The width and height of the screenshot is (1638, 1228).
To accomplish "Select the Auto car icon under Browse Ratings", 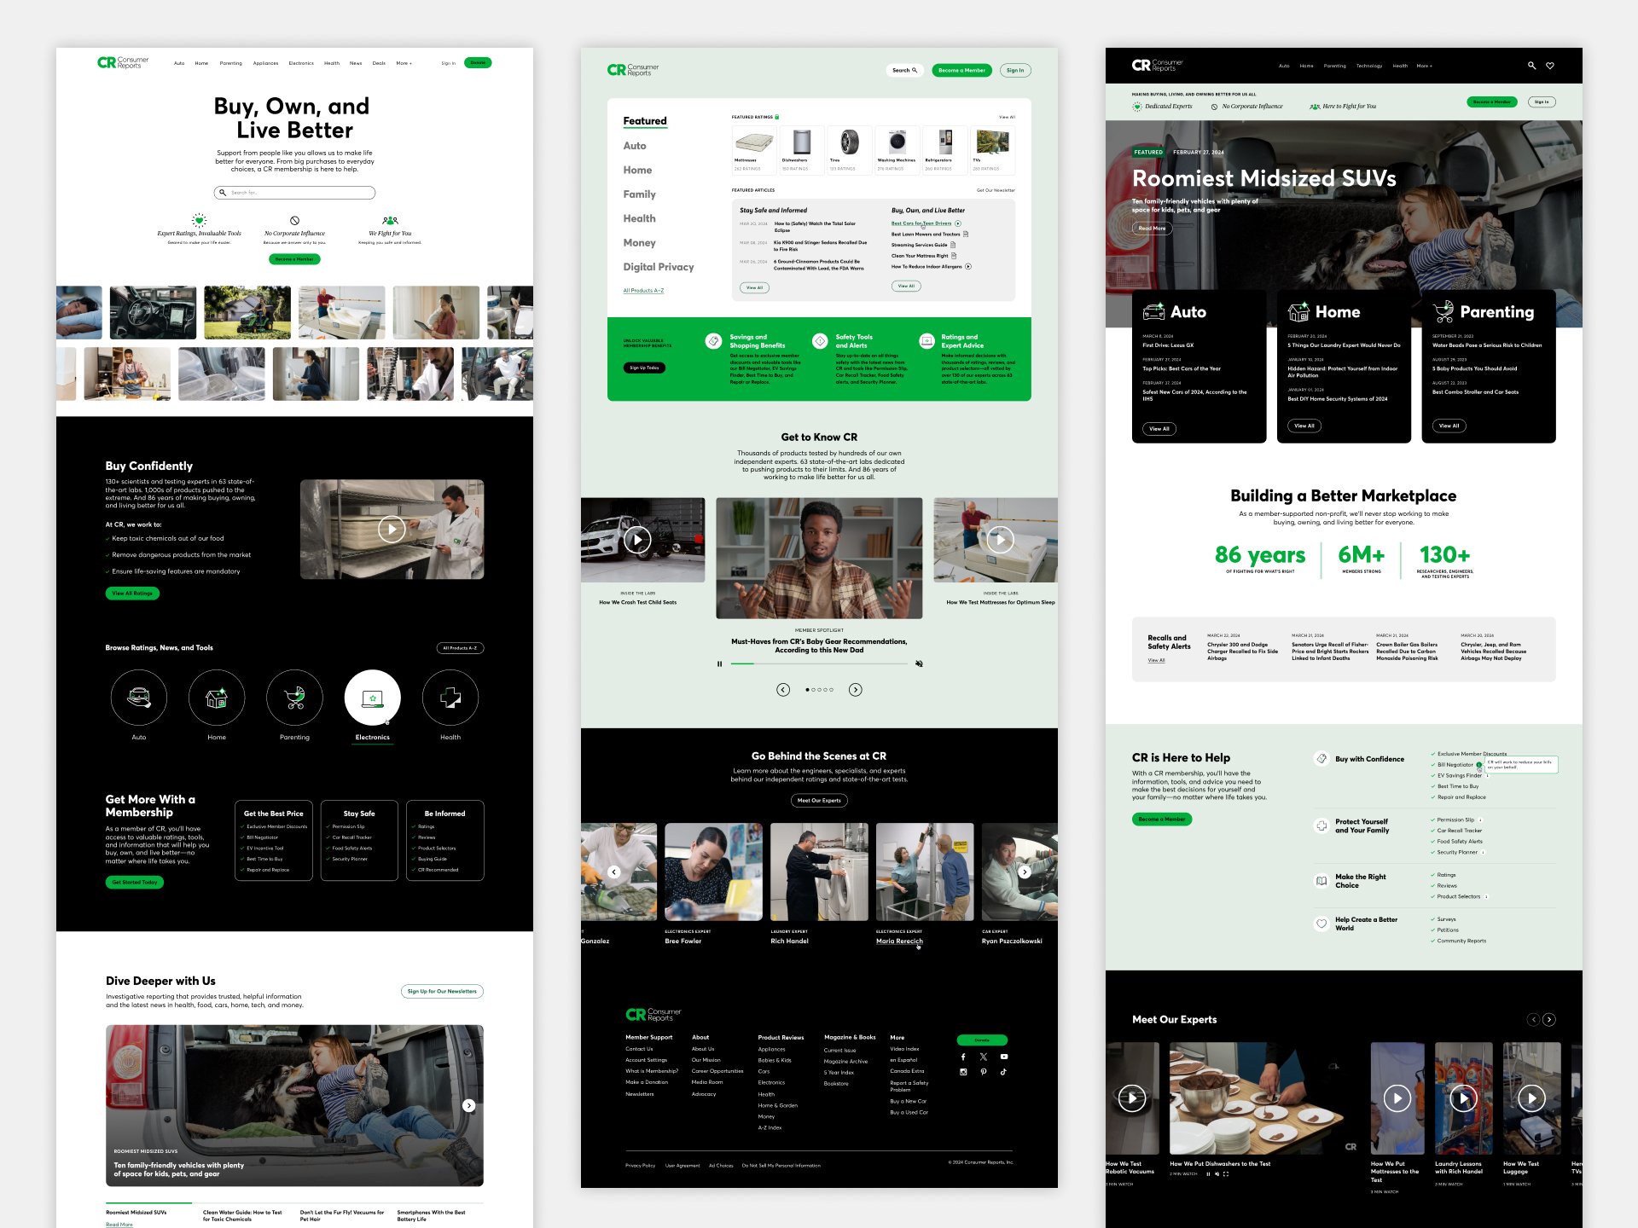I will click(x=139, y=697).
